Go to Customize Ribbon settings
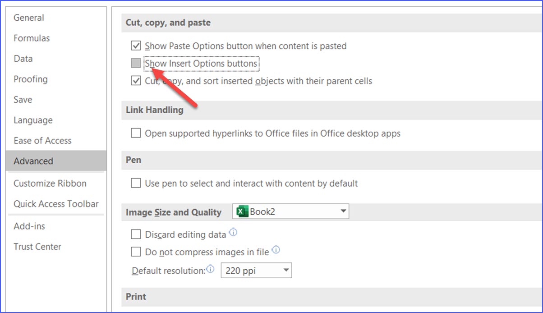Screen dimensions: 543x313 (x=50, y=183)
